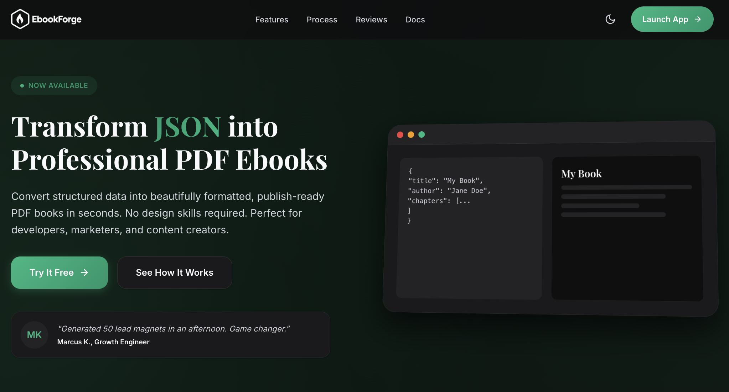Click the arrow inside the Launch App button
The width and height of the screenshot is (729, 392).
click(x=698, y=19)
